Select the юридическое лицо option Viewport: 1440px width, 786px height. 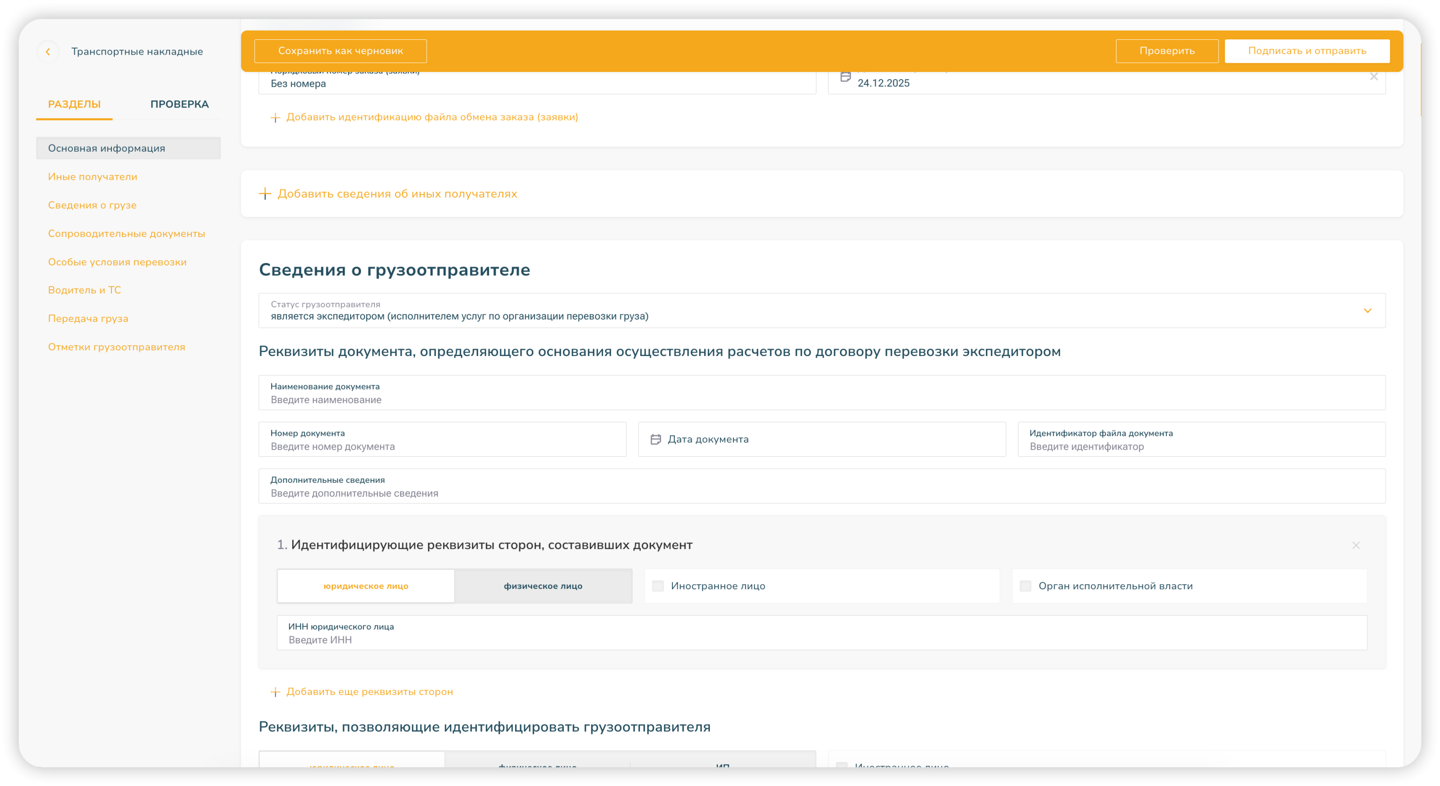tap(366, 586)
